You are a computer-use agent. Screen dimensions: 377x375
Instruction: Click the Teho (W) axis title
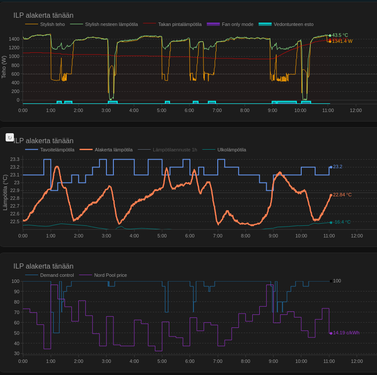pyautogui.click(x=4, y=67)
